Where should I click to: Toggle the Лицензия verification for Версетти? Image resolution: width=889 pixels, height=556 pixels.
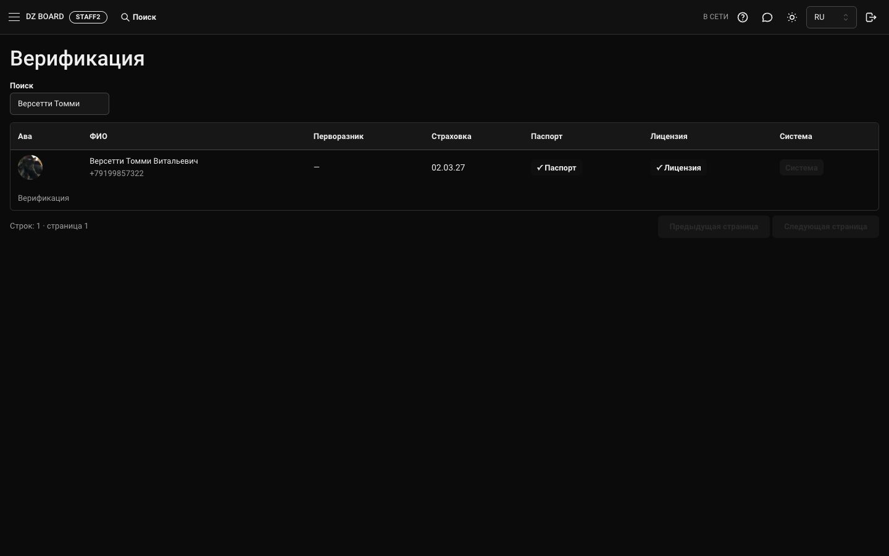click(678, 167)
